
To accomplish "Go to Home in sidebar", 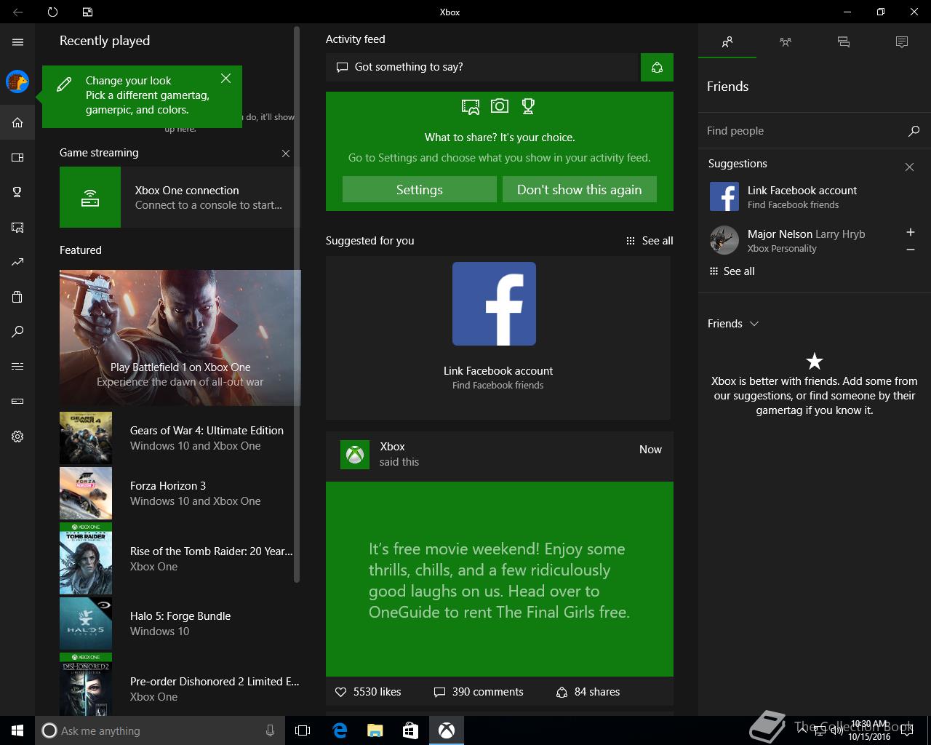I will pyautogui.click(x=17, y=122).
